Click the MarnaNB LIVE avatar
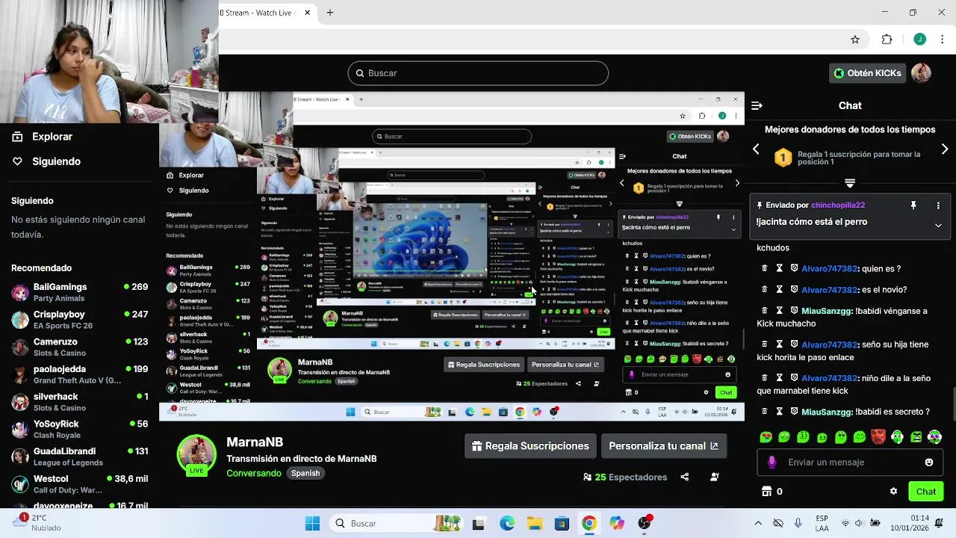The width and height of the screenshot is (956, 538). (196, 455)
